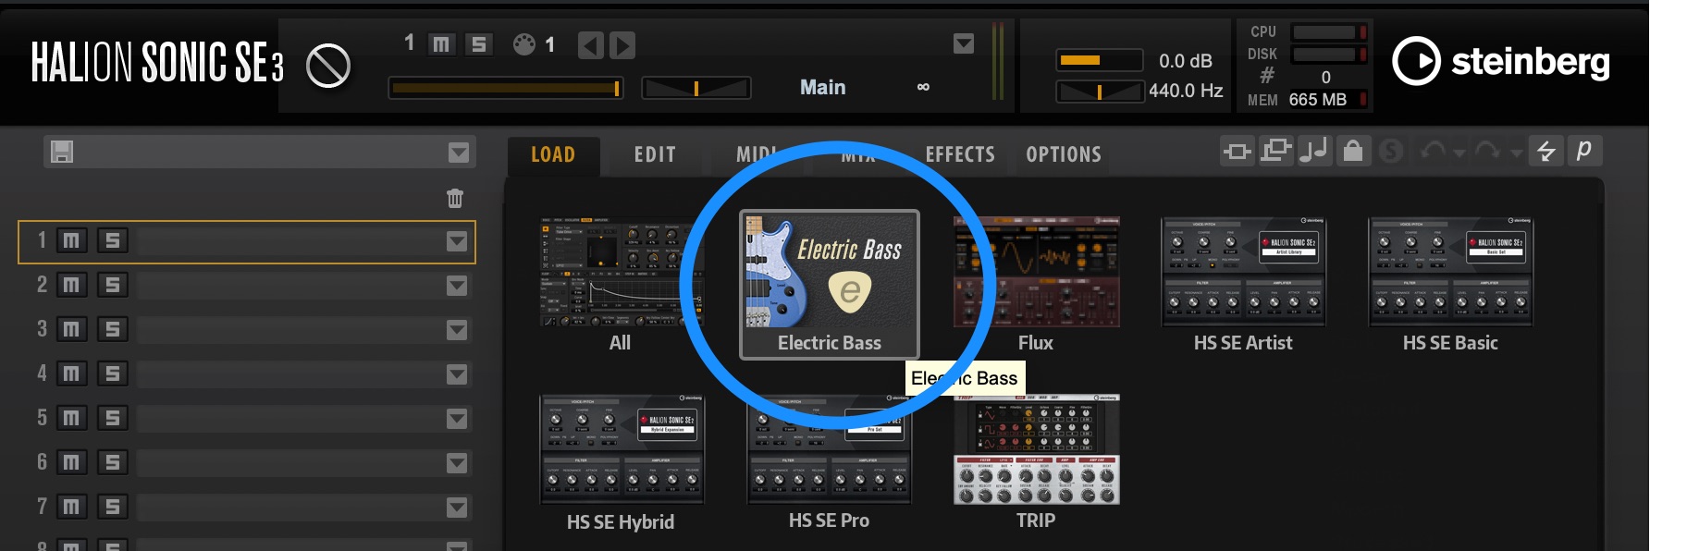The height and width of the screenshot is (551, 1687).
Task: Expand slot 1 program dropdown
Action: pos(457,241)
